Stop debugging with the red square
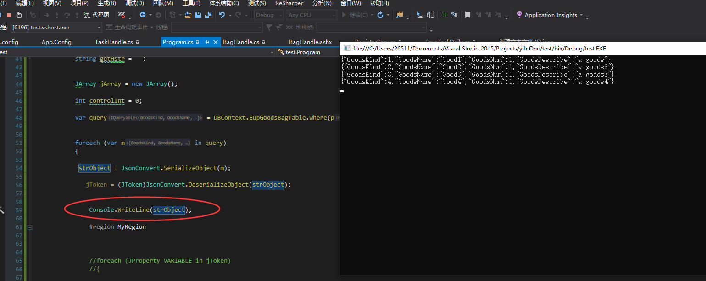The height and width of the screenshot is (281, 706). [9, 15]
